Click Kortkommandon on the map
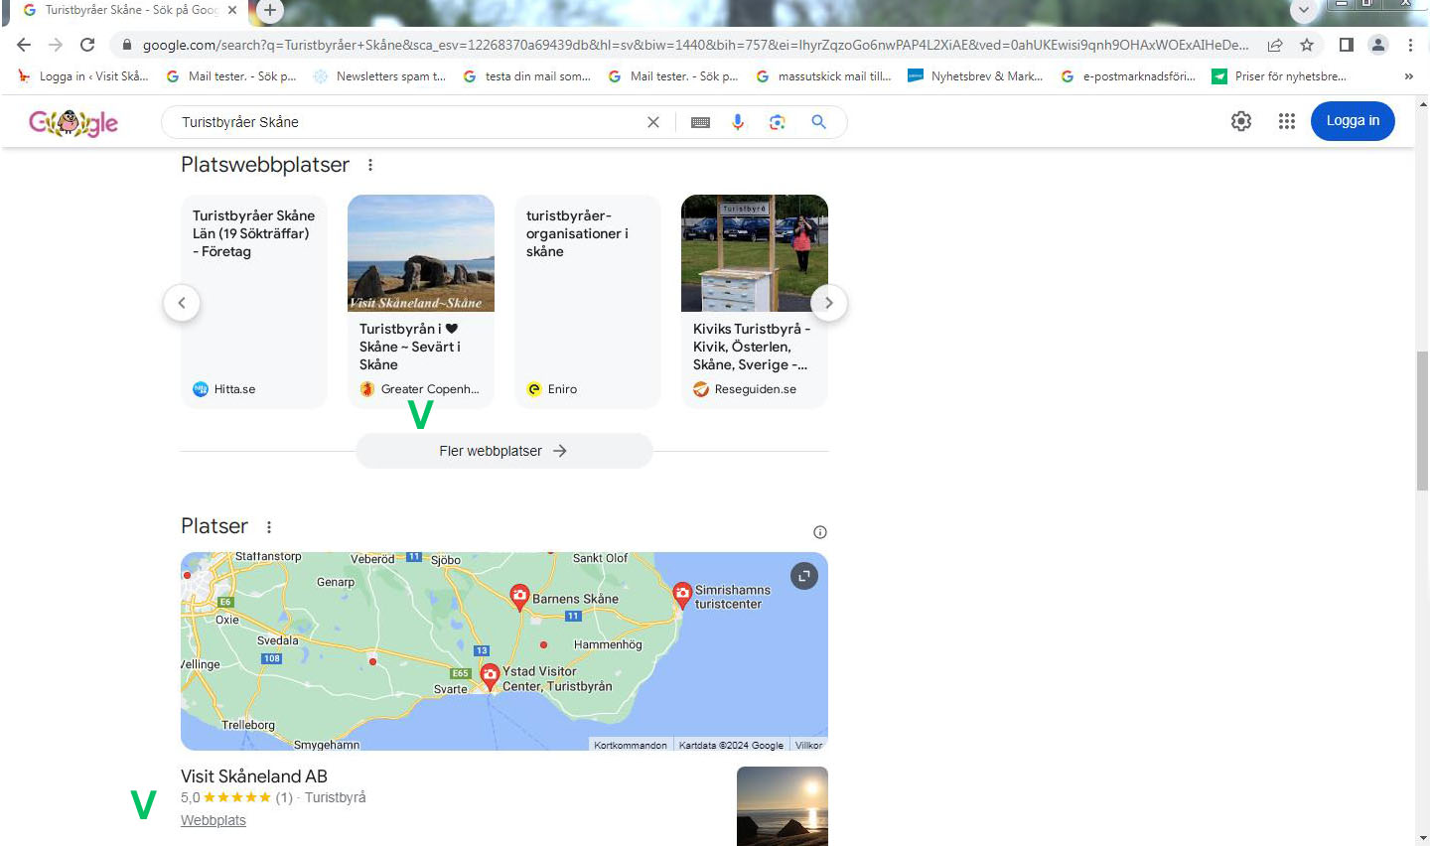Viewport: 1430px width, 846px height. coord(631,745)
